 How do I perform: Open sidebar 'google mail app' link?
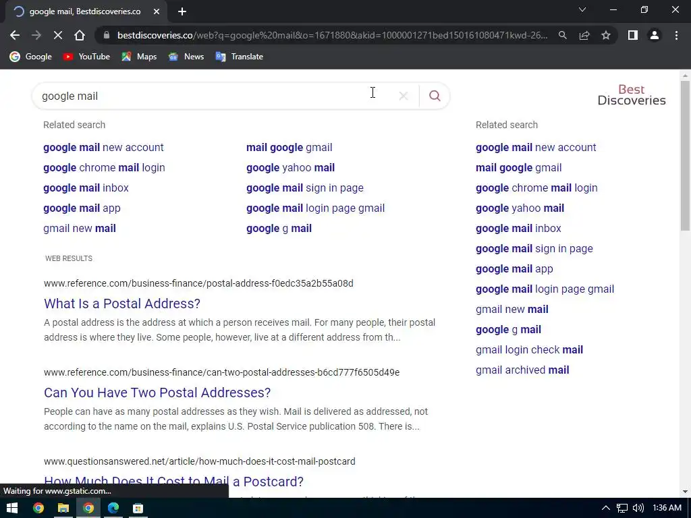coord(514,268)
